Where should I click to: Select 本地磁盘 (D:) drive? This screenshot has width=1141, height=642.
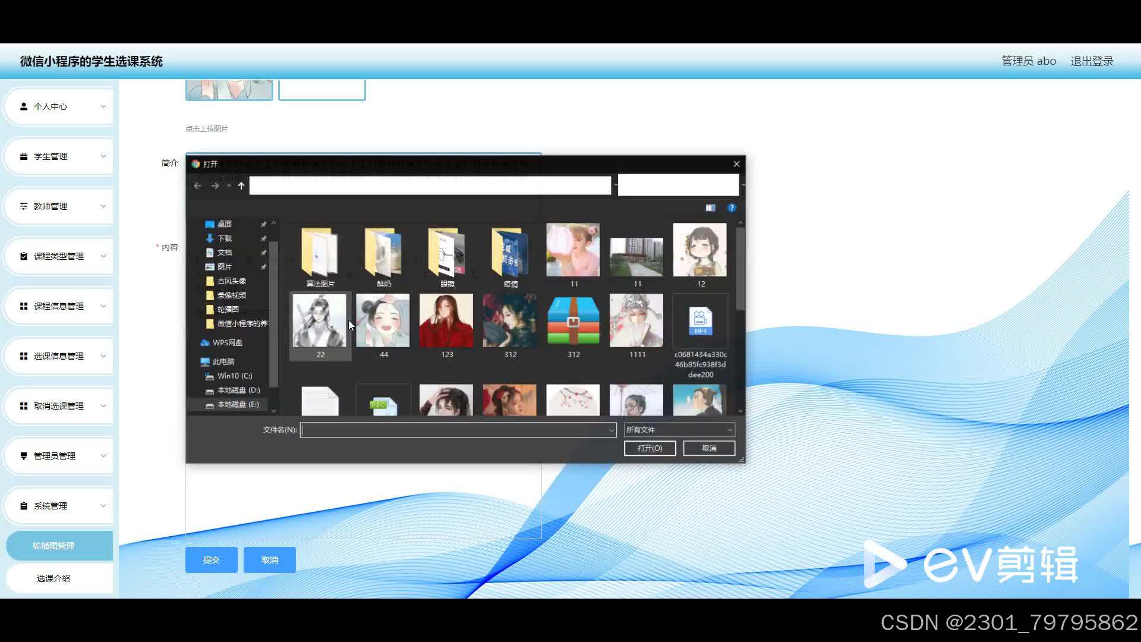coord(238,390)
